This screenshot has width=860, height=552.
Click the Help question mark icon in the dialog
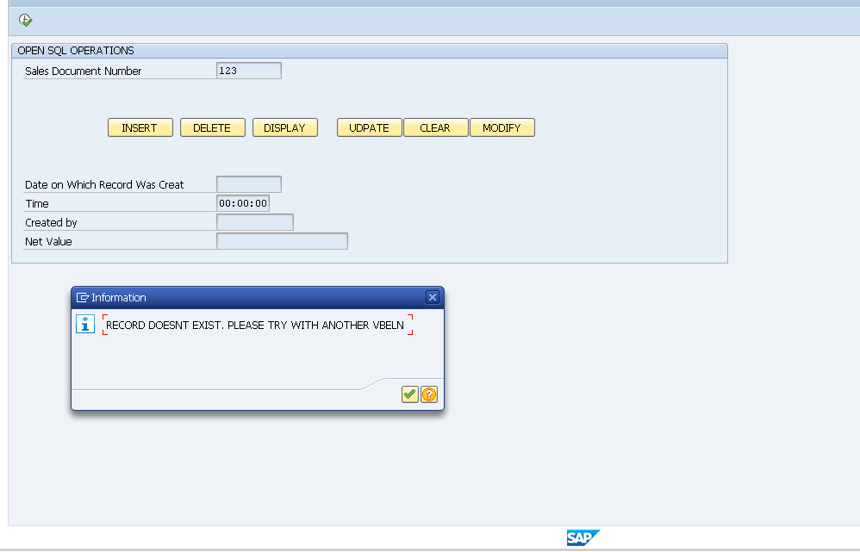[428, 394]
